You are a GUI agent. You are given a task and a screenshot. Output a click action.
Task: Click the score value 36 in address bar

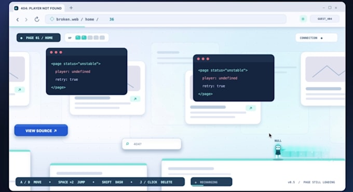112,19
